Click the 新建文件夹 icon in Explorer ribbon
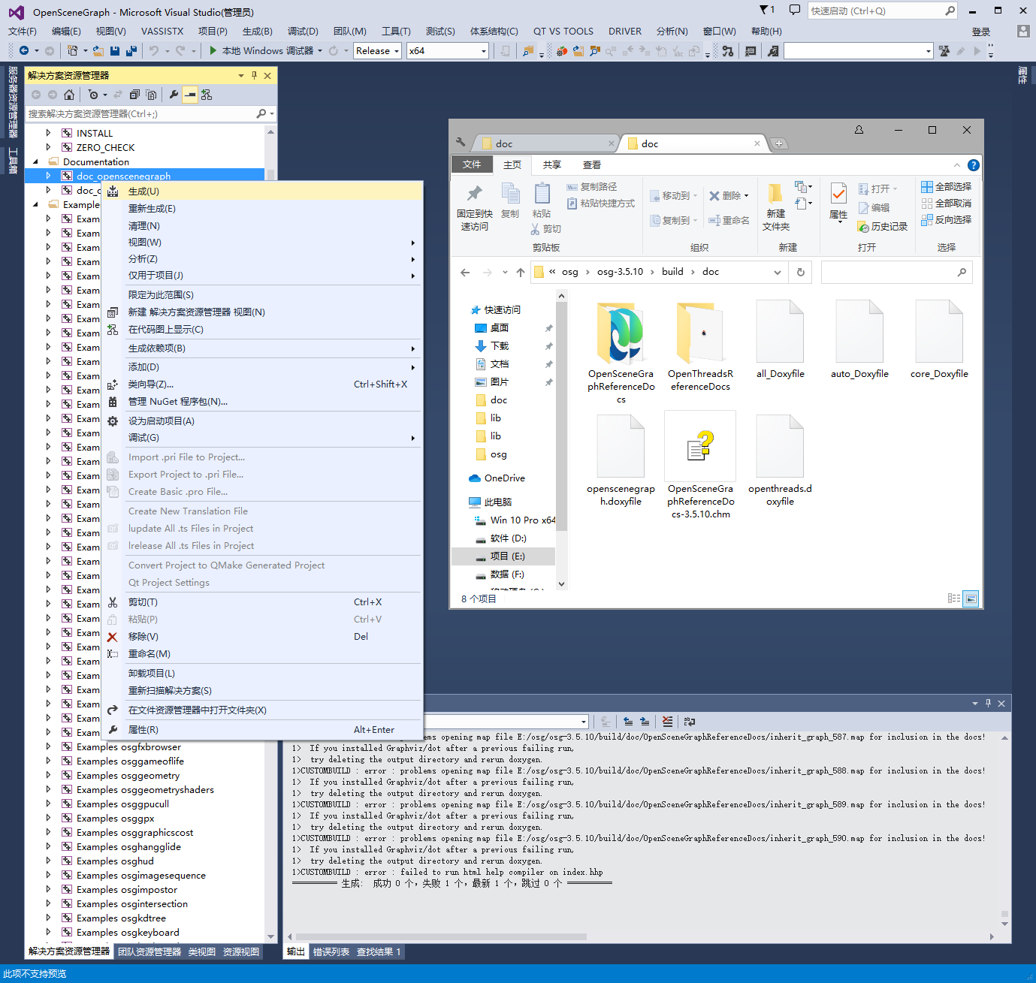Viewport: 1036px width, 983px height. [x=775, y=193]
